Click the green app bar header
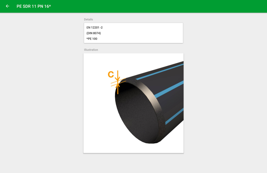The width and height of the screenshot is (267, 173). pos(133,6)
